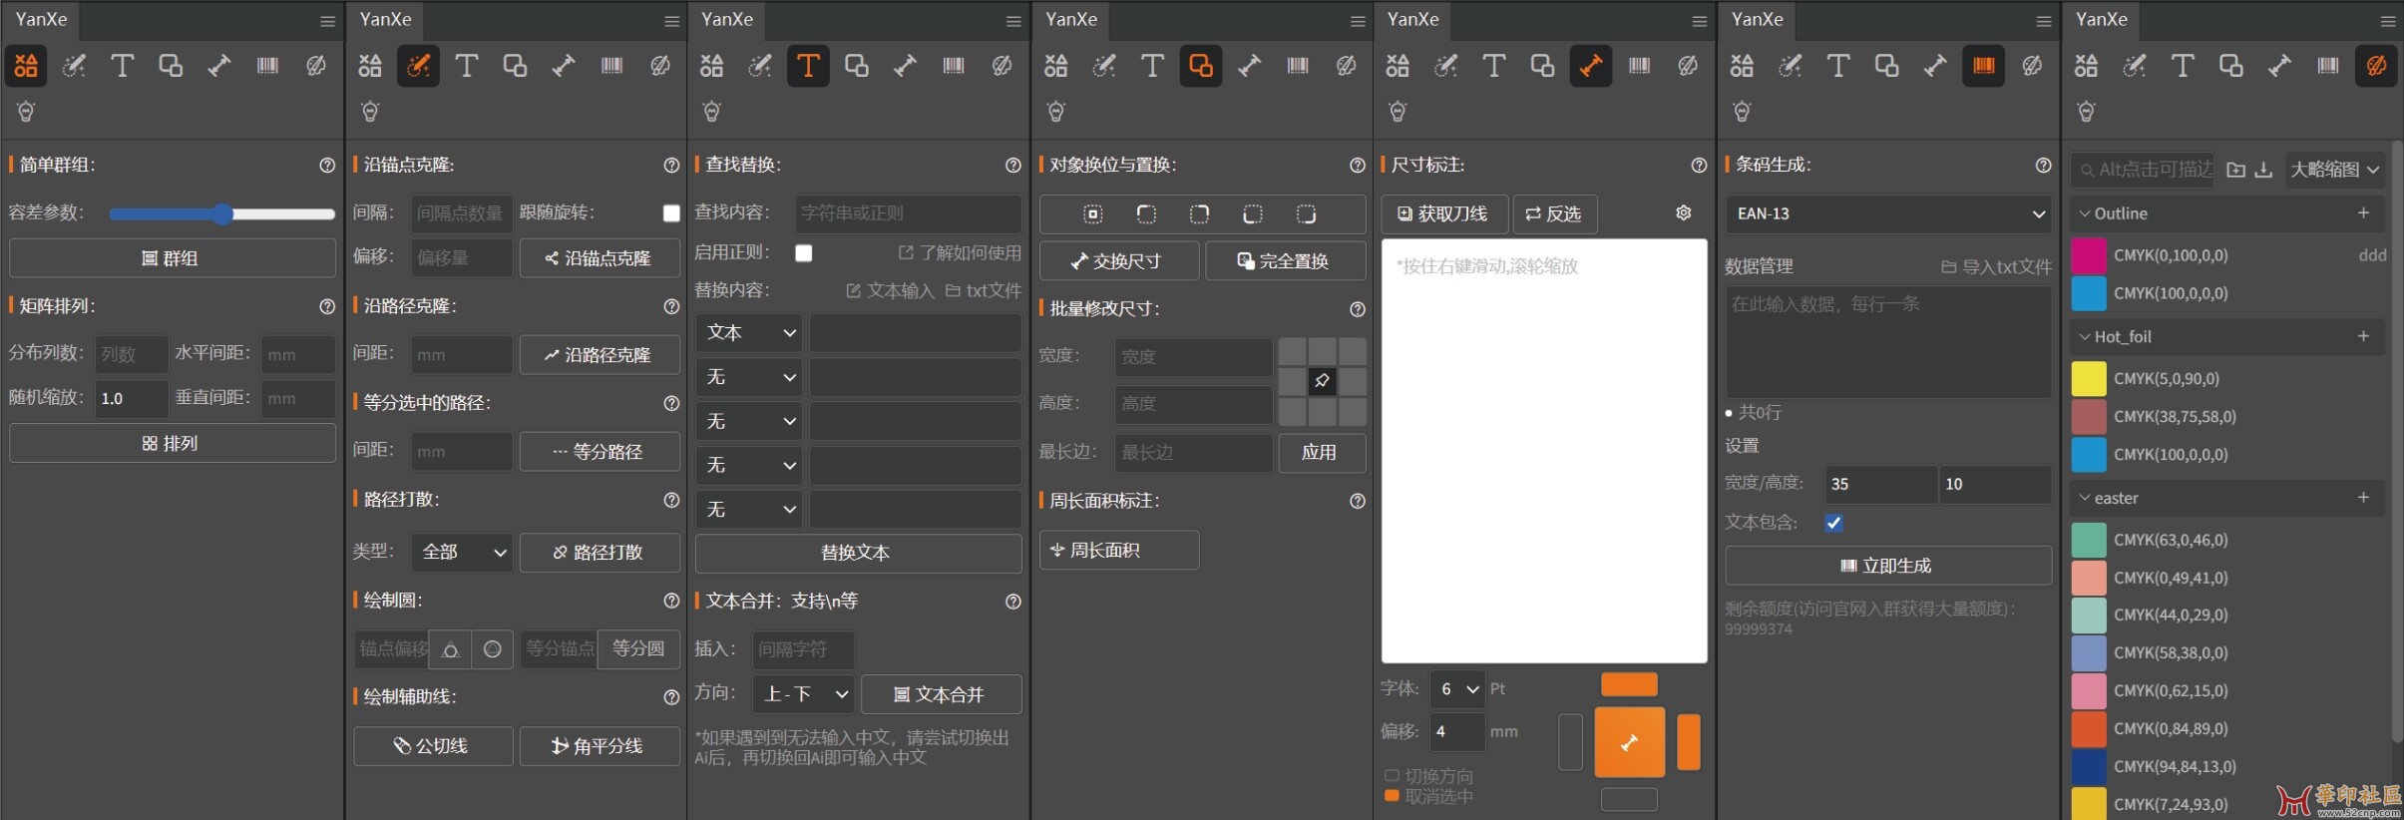Viewport: 2404px width, 820px height.
Task: Click the 群组 button
Action: click(x=173, y=258)
